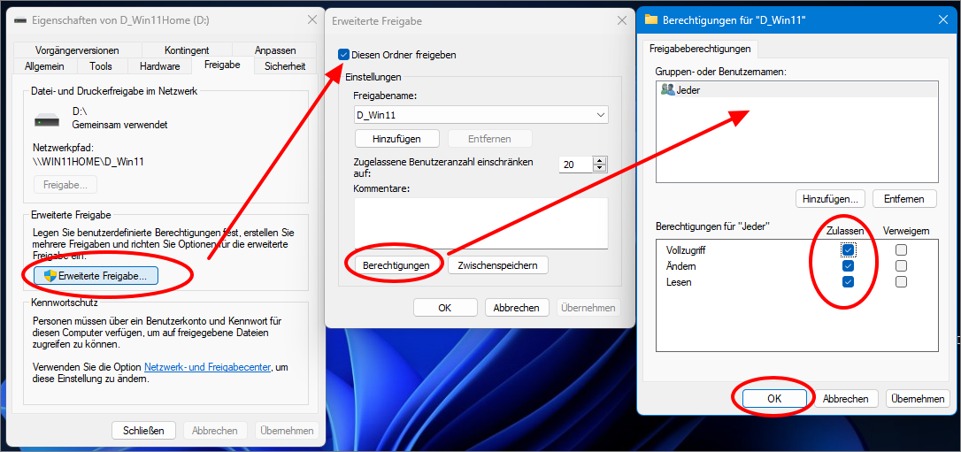Open Erweiterte Freigabe... with shield icon
The image size is (961, 452).
click(96, 276)
